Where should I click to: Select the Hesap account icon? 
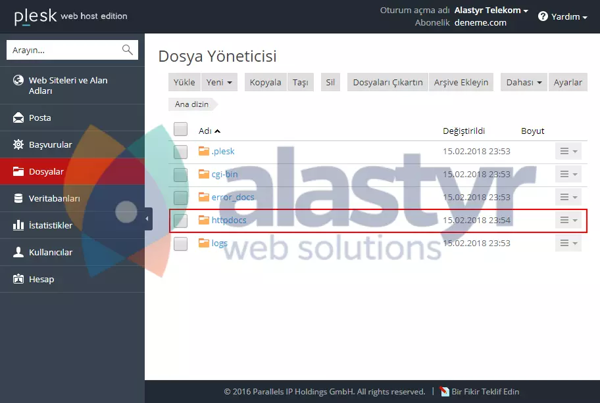19,279
